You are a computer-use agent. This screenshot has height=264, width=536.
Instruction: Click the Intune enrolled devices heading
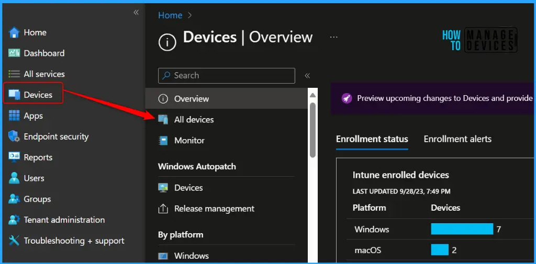point(400,175)
